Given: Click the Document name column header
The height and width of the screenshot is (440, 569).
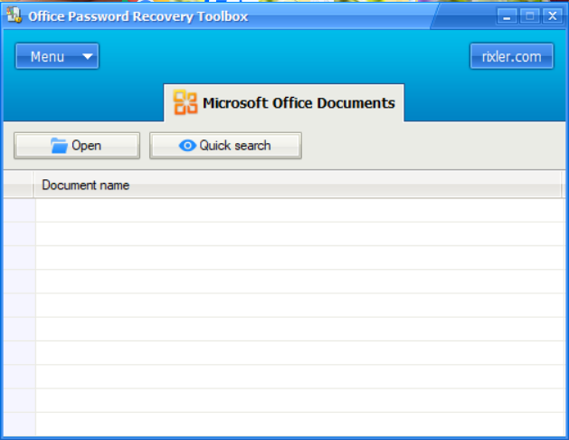Looking at the screenshot, I should tap(299, 186).
